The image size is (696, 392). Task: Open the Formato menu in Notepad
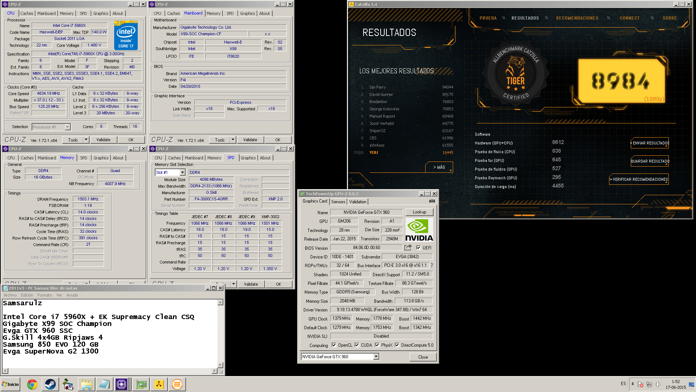(x=45, y=295)
